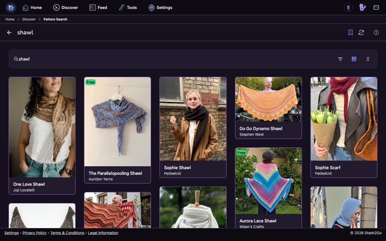Image resolution: width=386 pixels, height=241 pixels.
Task: Open the Tools menu
Action: (128, 8)
